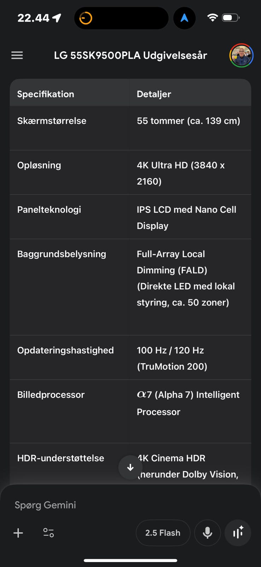This screenshot has height=567, width=261.
Task: Tap the chat title LG 55SK9500PLA Udgivelsesår
Action: click(130, 55)
